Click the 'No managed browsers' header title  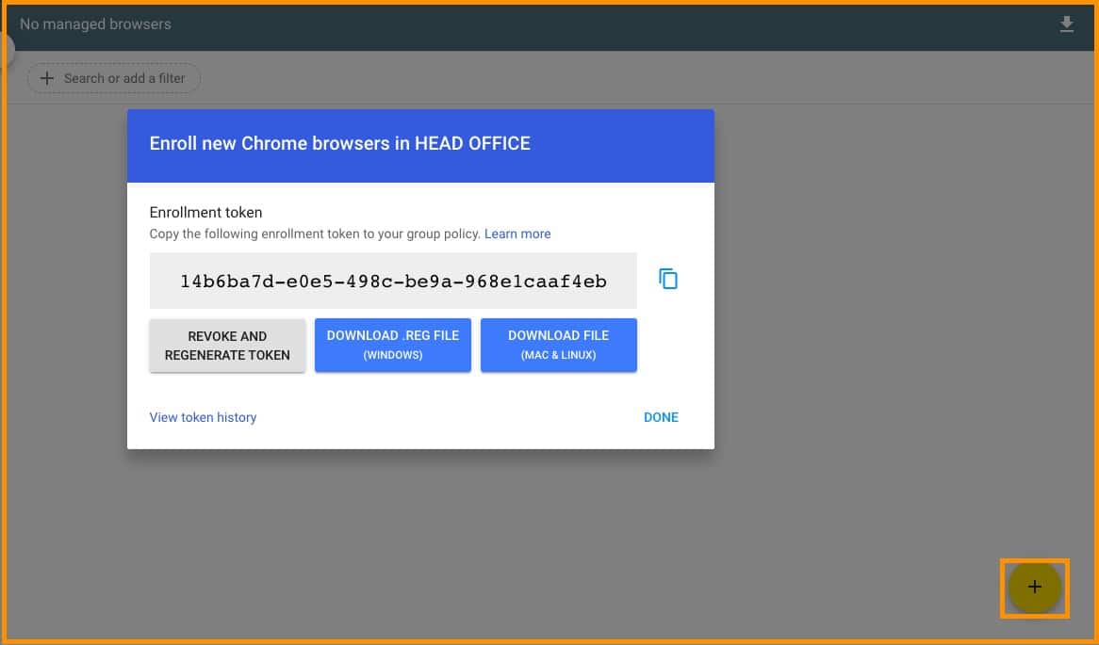tap(95, 24)
